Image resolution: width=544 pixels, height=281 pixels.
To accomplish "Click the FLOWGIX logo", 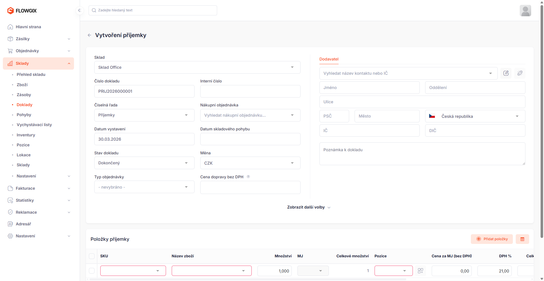I will pos(22,11).
